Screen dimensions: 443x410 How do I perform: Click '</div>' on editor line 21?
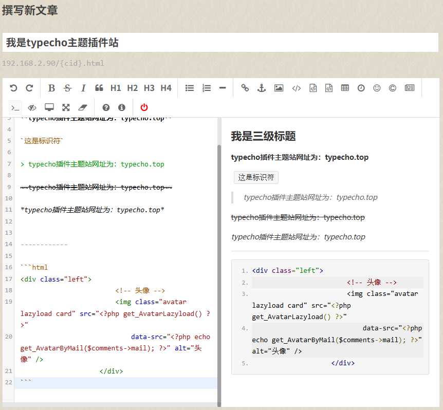(x=112, y=371)
